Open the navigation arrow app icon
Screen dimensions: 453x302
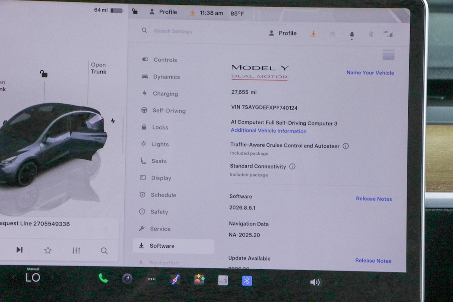(175, 279)
